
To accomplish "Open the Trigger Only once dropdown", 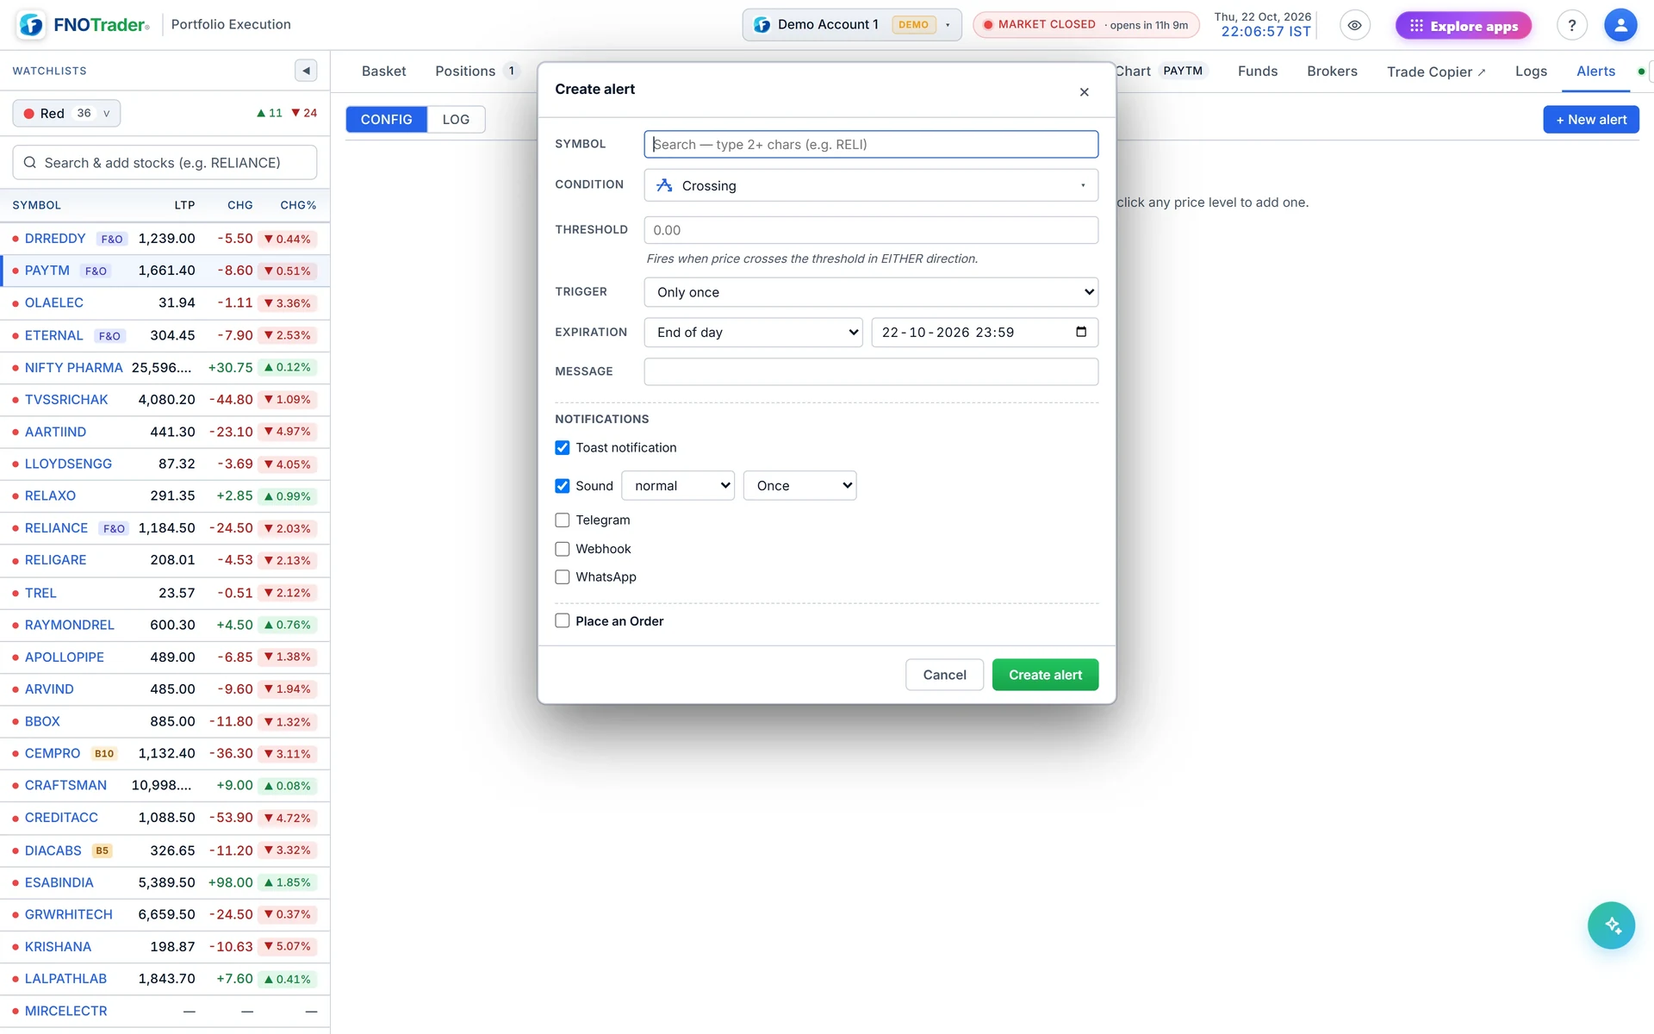I will pos(871,292).
